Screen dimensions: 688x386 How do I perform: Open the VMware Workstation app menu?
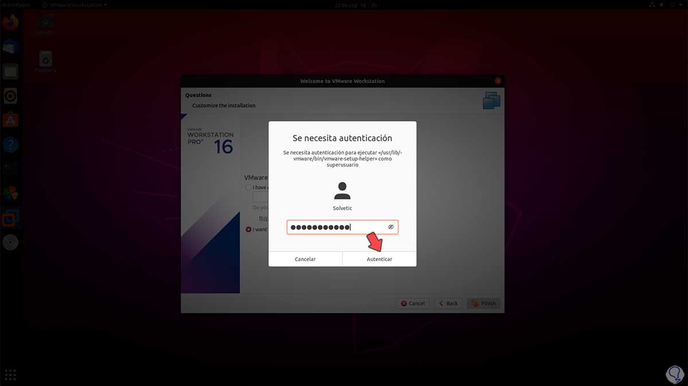75,5
